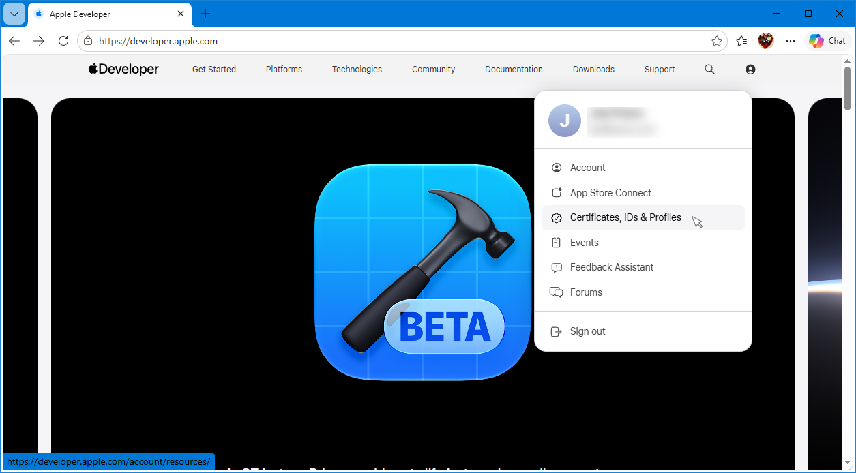Open the Copilot Chat button
This screenshot has height=473, width=856.
click(x=827, y=41)
